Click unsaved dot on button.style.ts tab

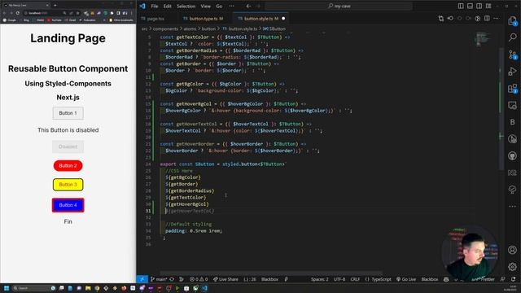(x=283, y=19)
